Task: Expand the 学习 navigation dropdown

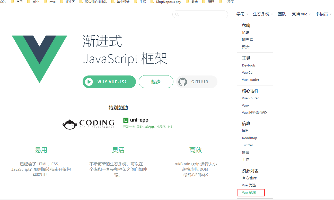Action: click(242, 14)
